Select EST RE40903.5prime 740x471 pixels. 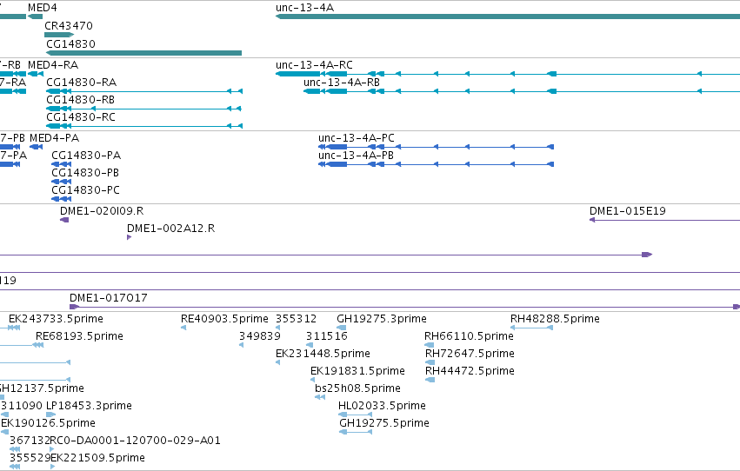pos(224,318)
